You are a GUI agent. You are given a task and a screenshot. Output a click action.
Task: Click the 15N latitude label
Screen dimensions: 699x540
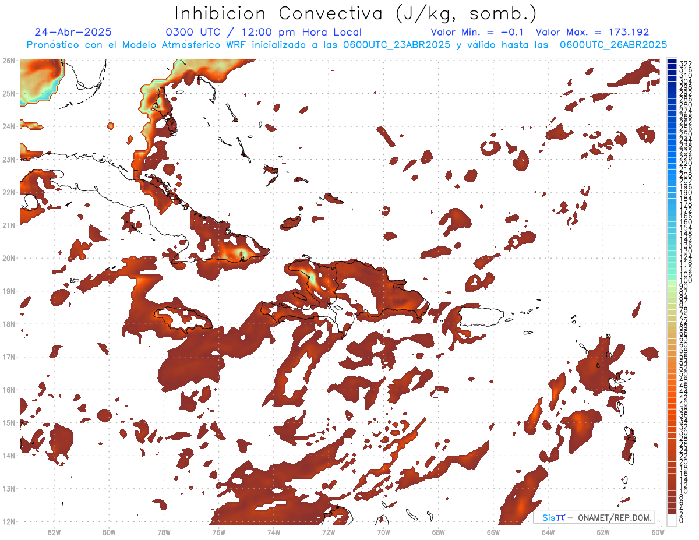9,422
